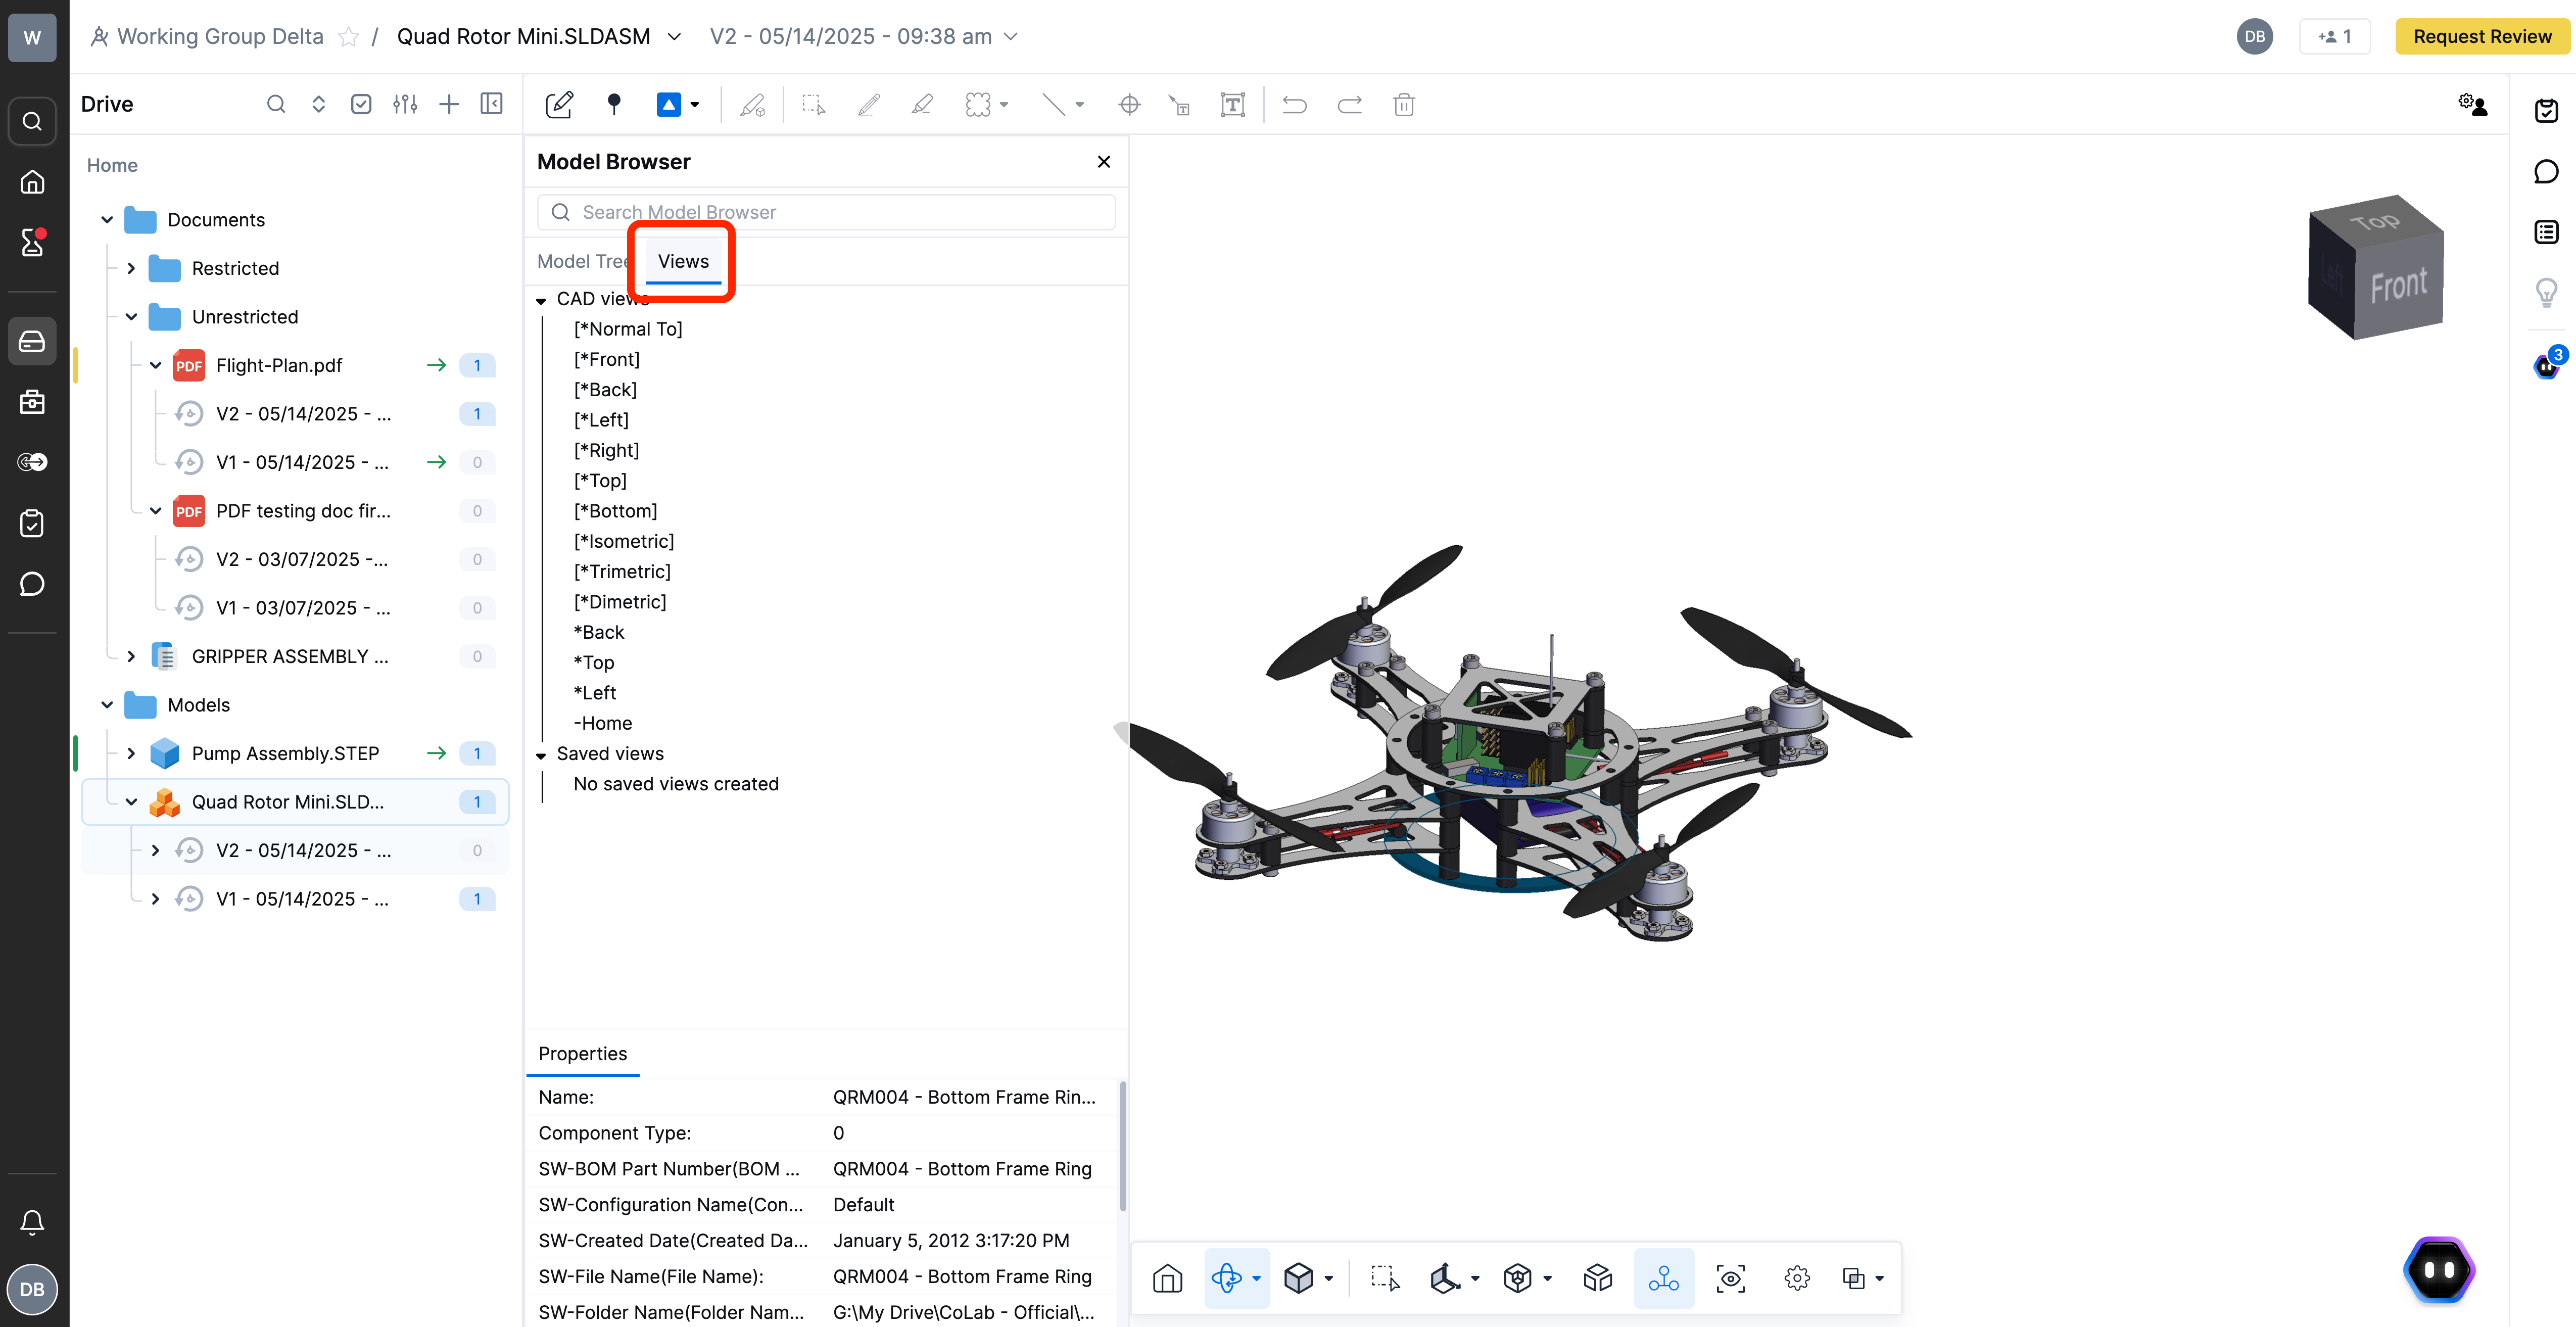
Task: Switch to the Model Tree tab
Action: coord(582,261)
